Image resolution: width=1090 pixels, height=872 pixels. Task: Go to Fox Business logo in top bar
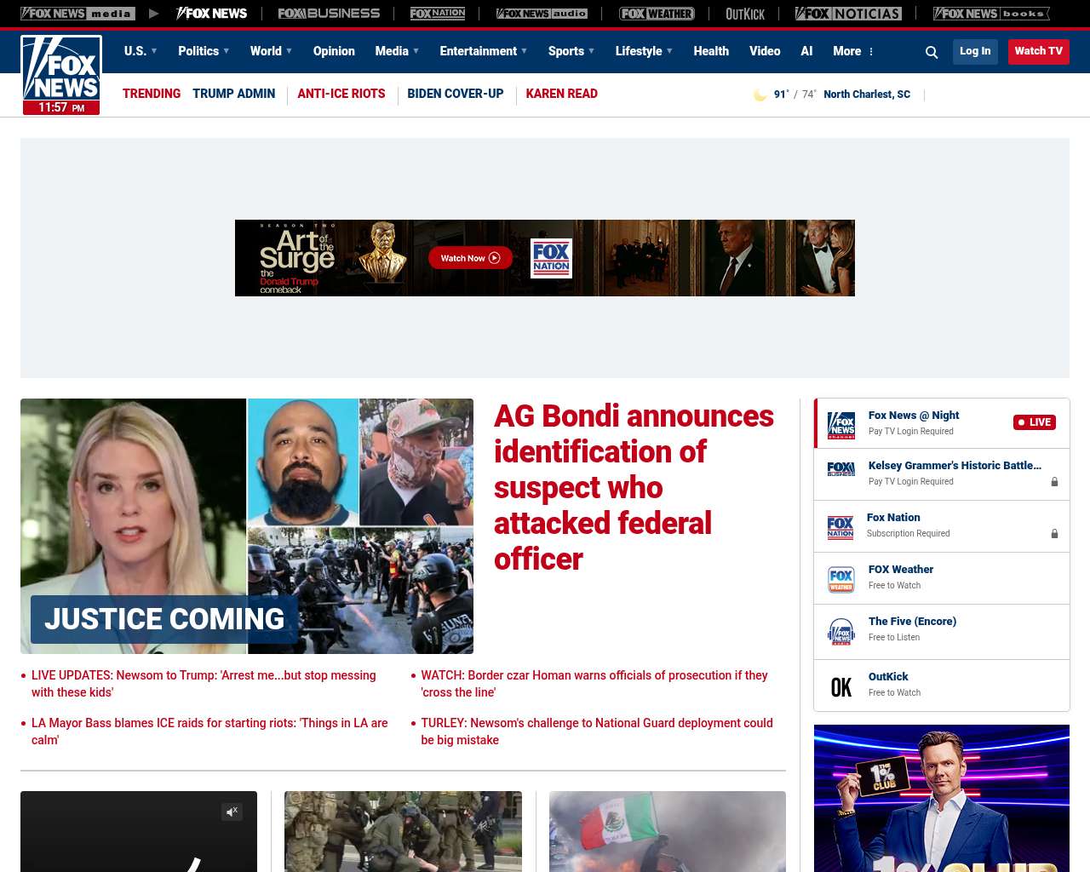[329, 14]
